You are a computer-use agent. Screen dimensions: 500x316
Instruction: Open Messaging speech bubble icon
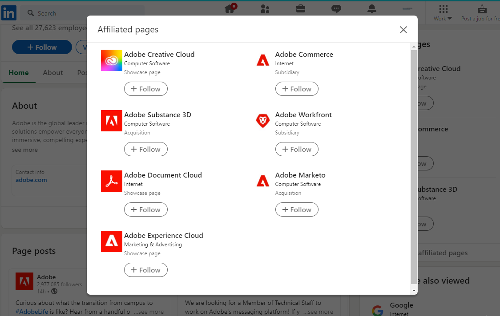click(x=336, y=8)
